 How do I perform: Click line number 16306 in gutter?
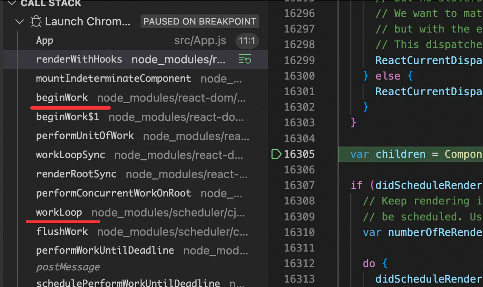(299, 170)
